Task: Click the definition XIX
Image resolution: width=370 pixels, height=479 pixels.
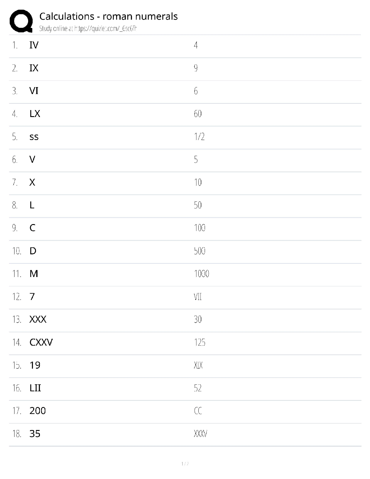Action: (x=198, y=365)
